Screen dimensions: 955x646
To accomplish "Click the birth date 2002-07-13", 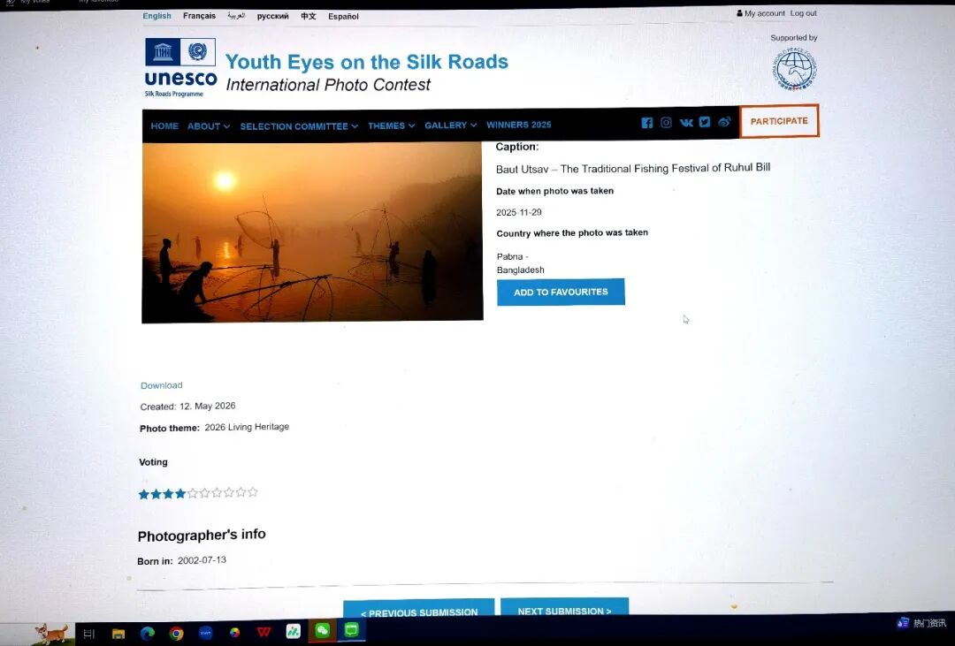I will [202, 560].
